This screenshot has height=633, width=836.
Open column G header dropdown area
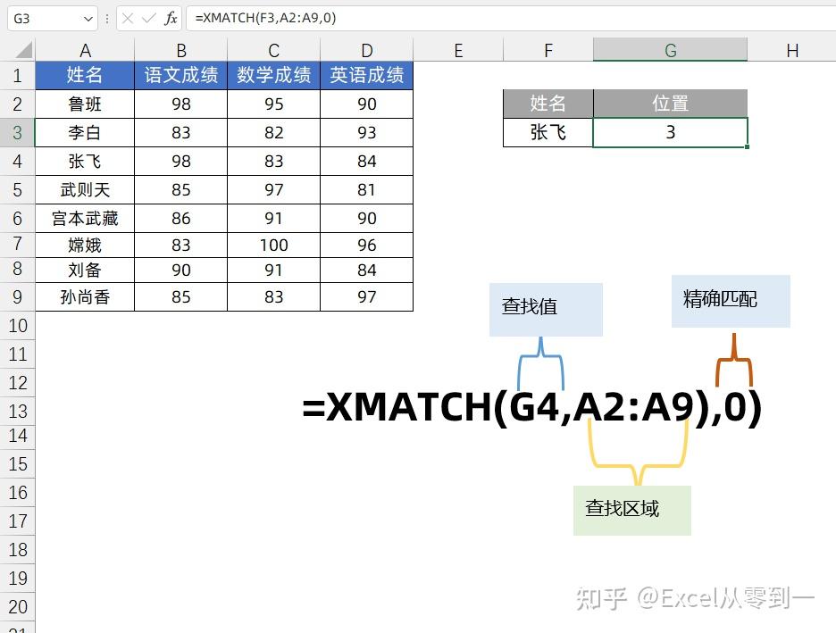(670, 50)
